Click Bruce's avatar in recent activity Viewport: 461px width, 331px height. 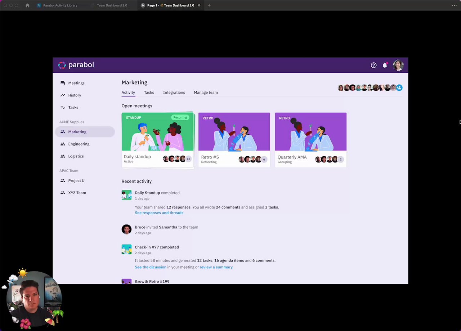pyautogui.click(x=126, y=229)
